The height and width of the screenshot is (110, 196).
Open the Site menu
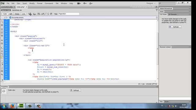(x=57, y=3)
